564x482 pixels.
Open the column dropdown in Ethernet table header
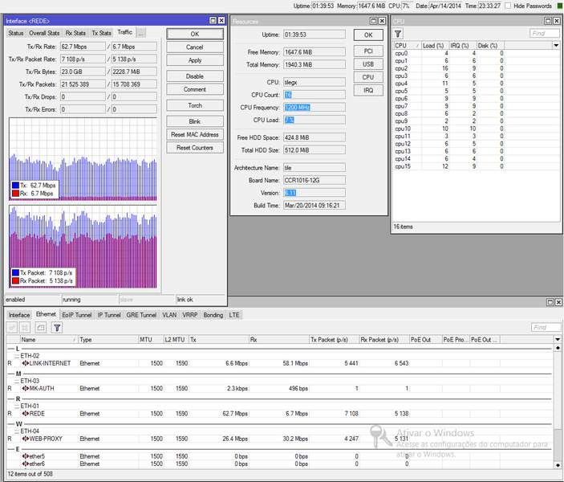pyautogui.click(x=558, y=340)
